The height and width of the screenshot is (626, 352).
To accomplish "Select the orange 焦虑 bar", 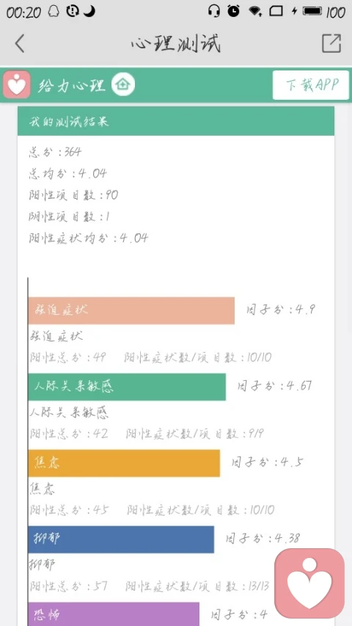I will tap(124, 463).
